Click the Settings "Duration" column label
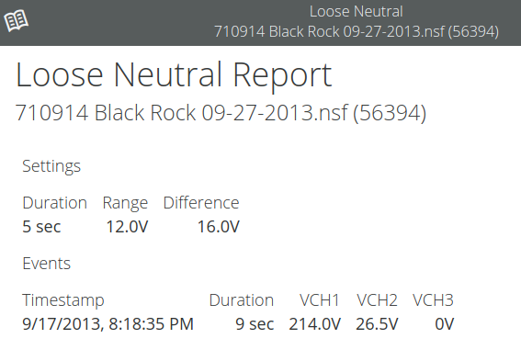521x361 pixels. click(55, 203)
